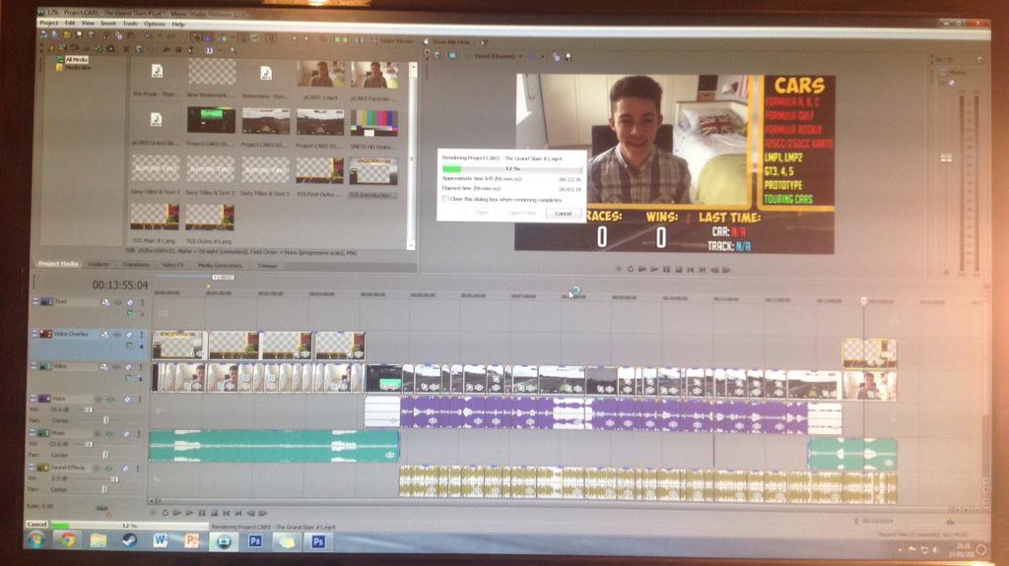Minimize the Text track with its collapse button
The height and width of the screenshot is (566, 1009).
click(34, 301)
